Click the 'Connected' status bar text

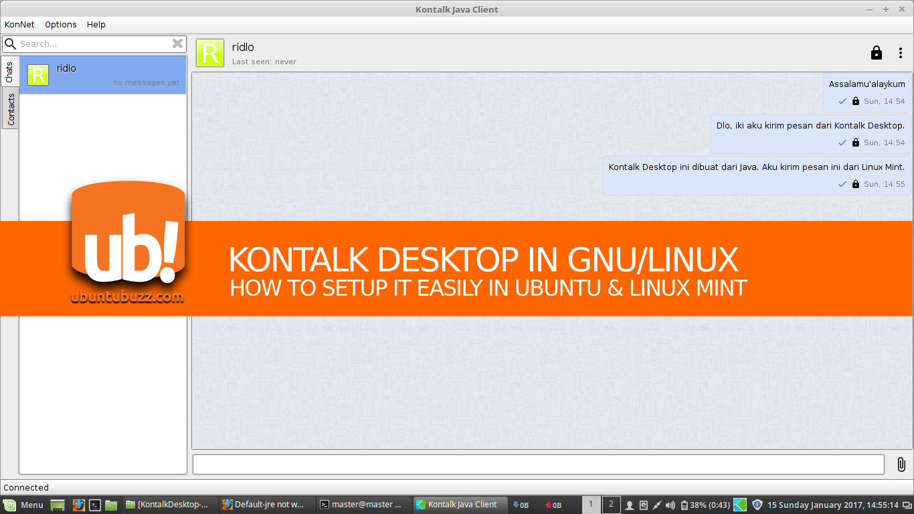pyautogui.click(x=26, y=487)
